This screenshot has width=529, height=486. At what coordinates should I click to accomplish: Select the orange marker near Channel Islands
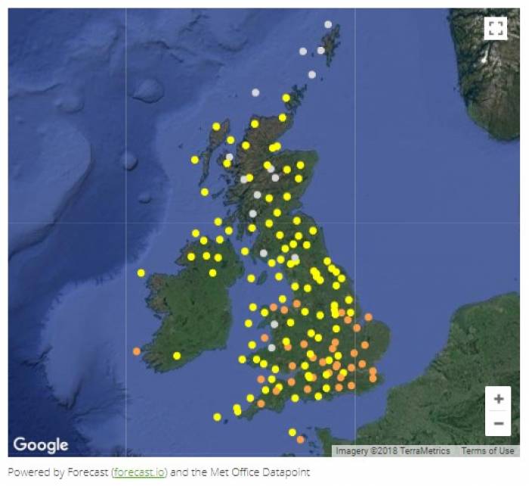click(300, 440)
